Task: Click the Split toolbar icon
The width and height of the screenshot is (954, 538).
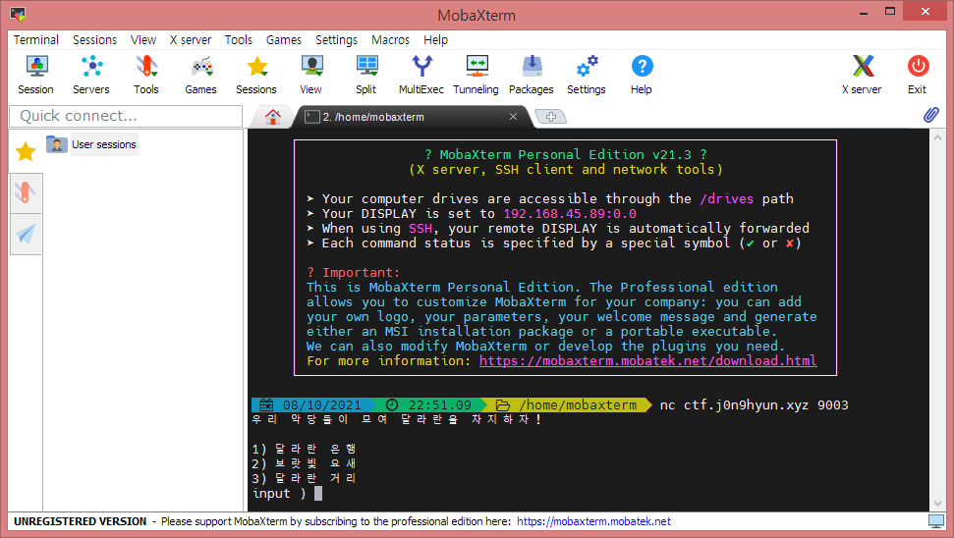Action: 366,76
